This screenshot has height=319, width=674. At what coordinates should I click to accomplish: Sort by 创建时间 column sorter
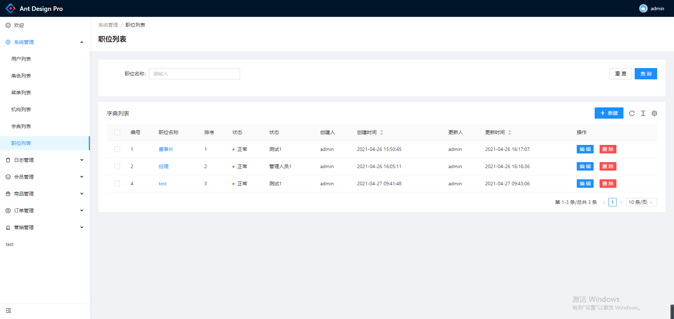[x=382, y=132]
